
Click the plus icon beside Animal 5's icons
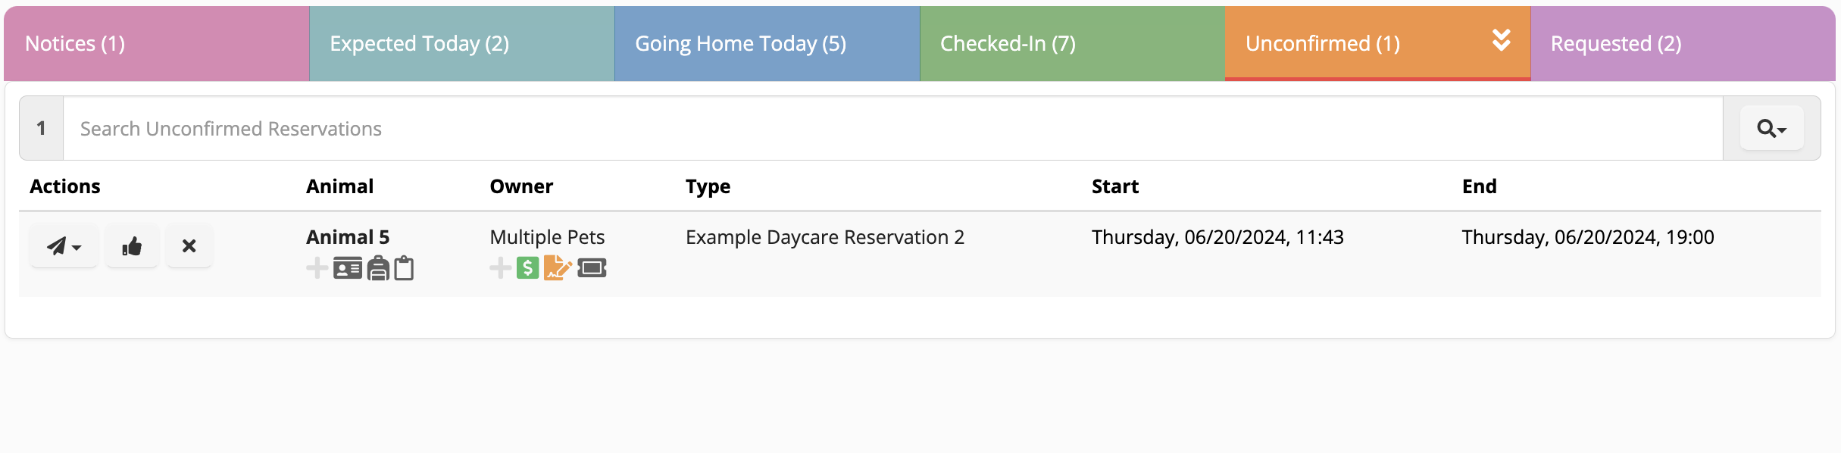(x=316, y=267)
